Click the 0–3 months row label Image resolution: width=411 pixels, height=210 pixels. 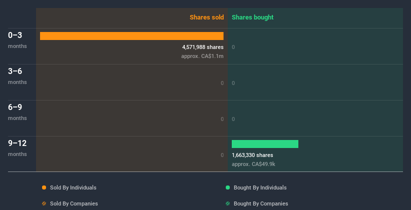(x=18, y=40)
